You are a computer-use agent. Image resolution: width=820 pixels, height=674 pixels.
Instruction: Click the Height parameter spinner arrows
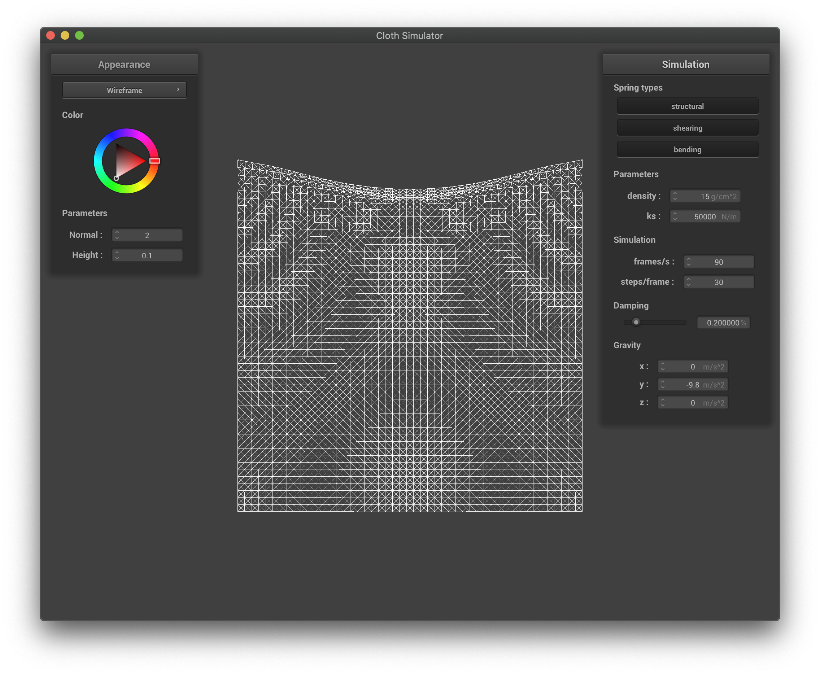point(117,255)
